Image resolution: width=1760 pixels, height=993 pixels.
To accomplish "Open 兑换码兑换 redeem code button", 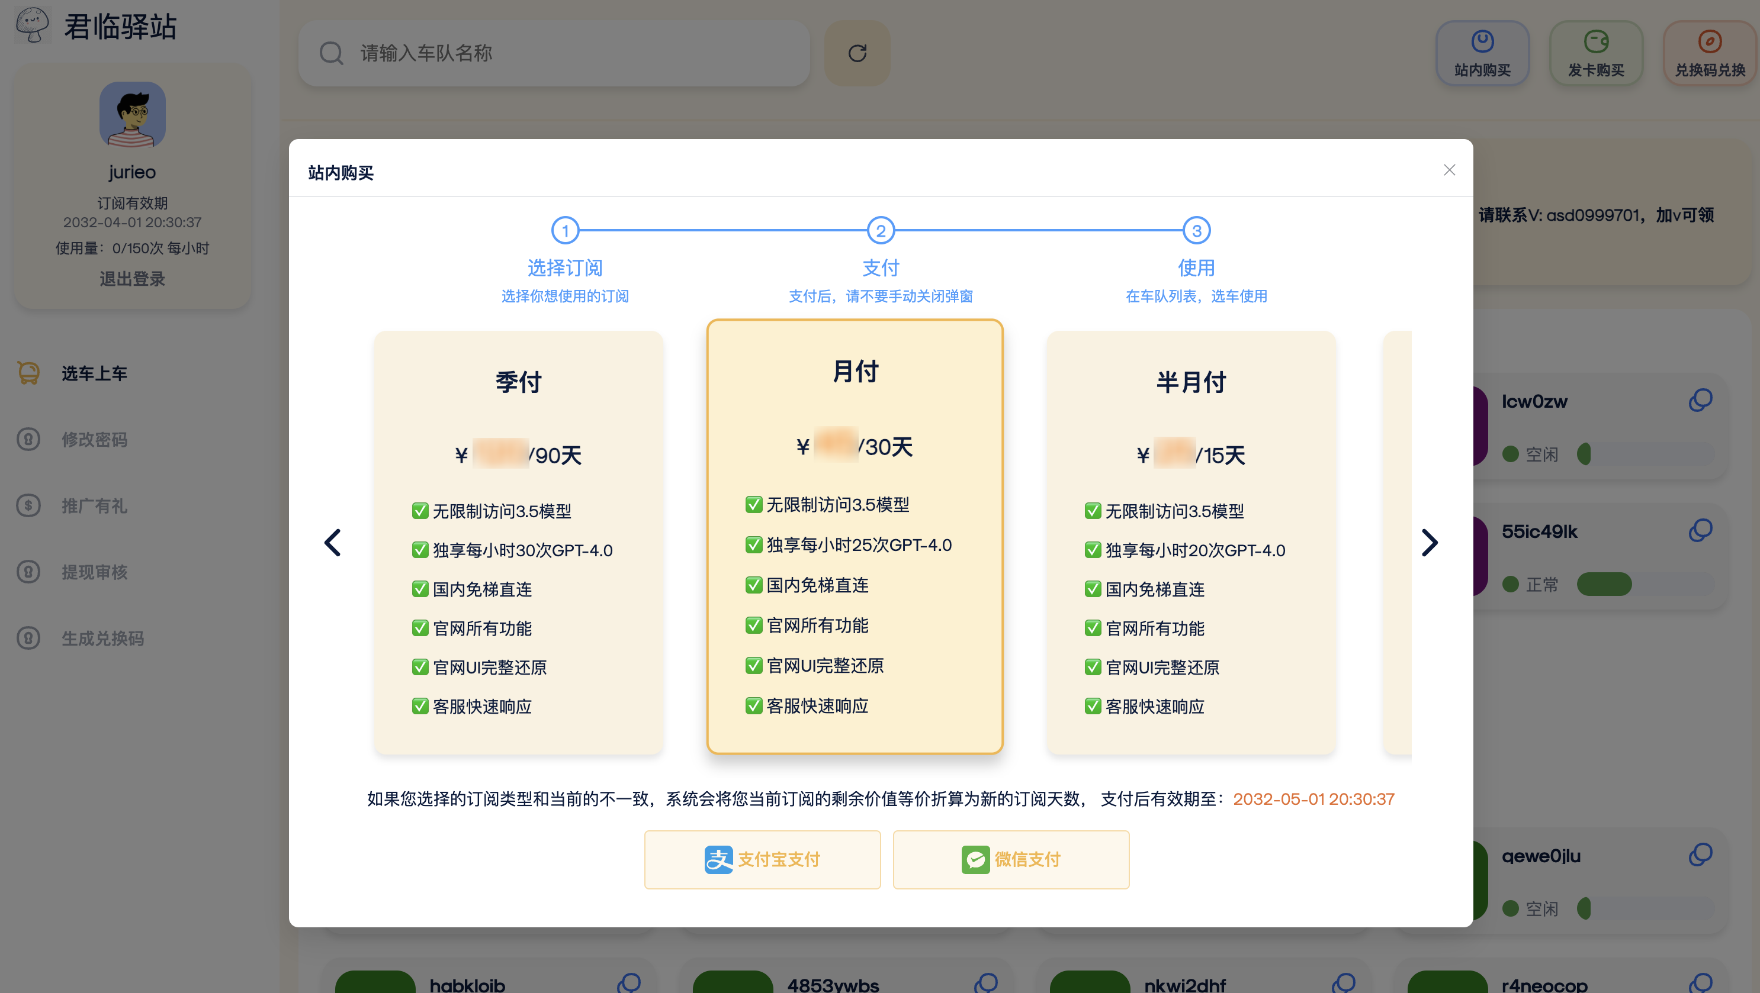I will coord(1710,53).
